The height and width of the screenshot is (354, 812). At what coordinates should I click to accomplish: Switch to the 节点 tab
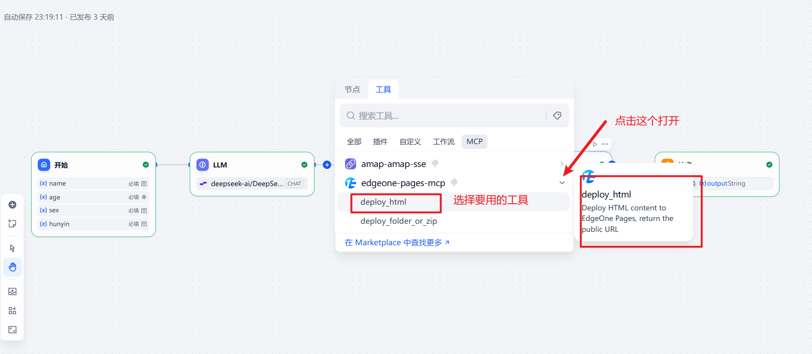352,90
